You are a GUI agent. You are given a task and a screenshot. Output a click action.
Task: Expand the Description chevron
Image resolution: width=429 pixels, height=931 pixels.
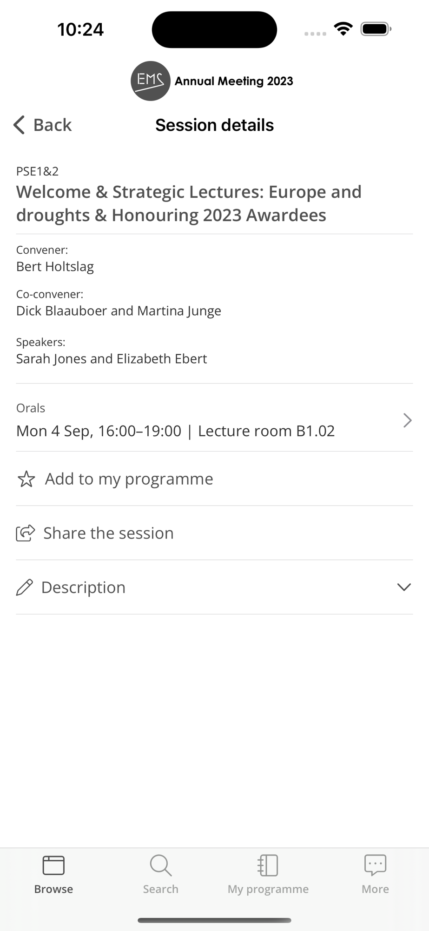click(x=404, y=587)
